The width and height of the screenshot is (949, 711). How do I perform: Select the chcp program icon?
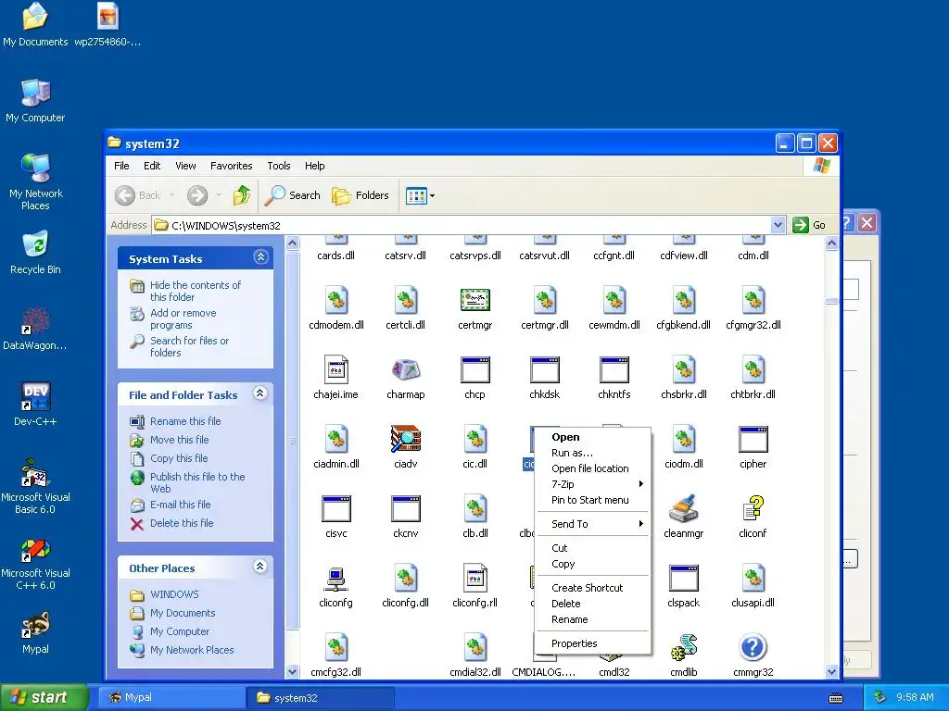(x=475, y=370)
